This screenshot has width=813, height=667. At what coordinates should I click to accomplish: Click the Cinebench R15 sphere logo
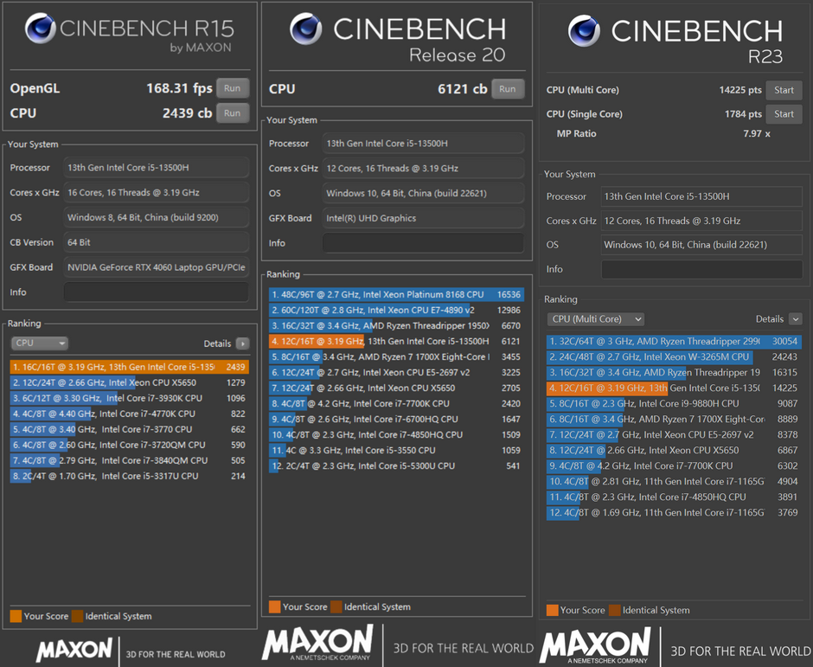coord(41,28)
